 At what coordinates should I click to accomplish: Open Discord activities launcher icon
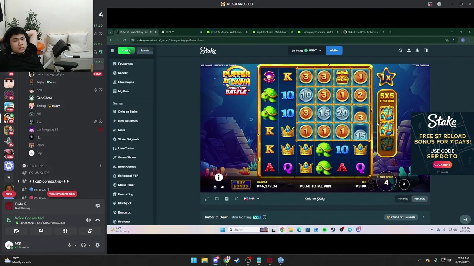(x=66, y=231)
